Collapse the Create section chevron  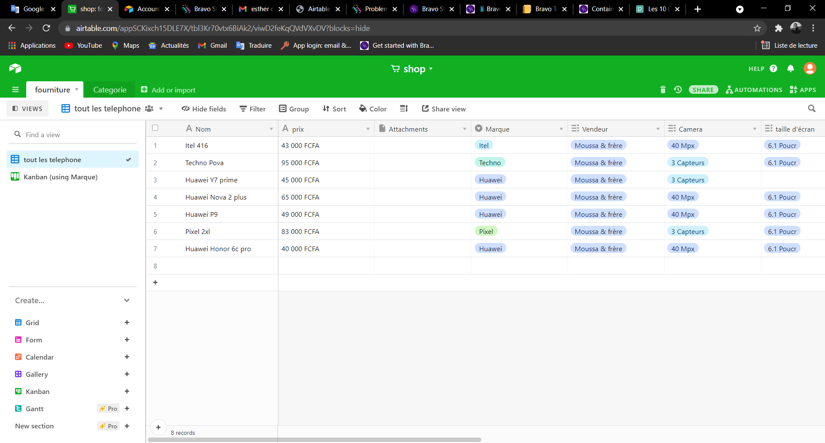tap(127, 300)
